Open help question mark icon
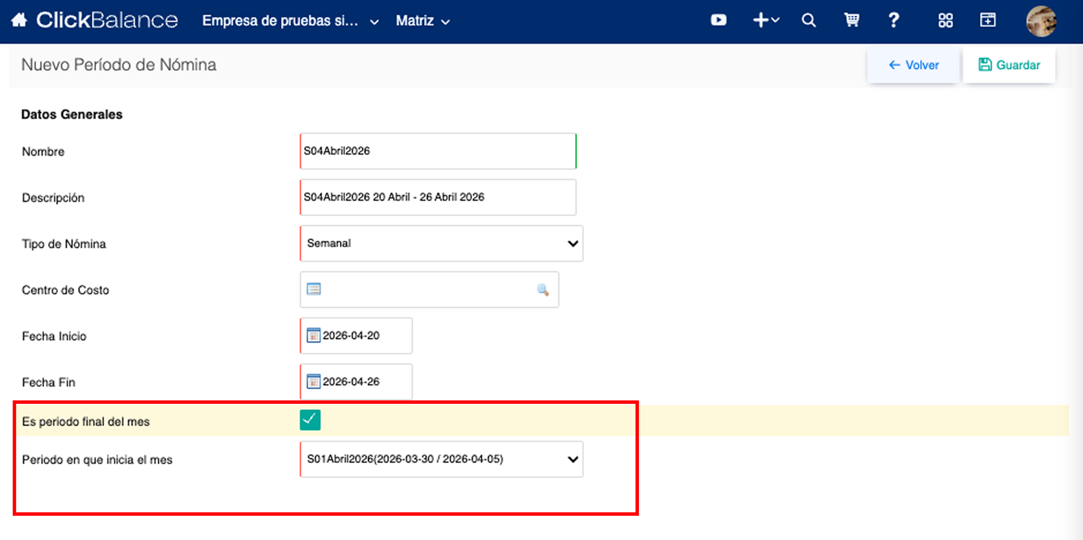The height and width of the screenshot is (540, 1083). pos(894,20)
